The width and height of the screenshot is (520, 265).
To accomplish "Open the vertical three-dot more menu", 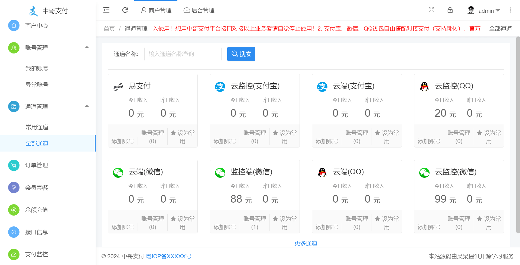I will [511, 10].
